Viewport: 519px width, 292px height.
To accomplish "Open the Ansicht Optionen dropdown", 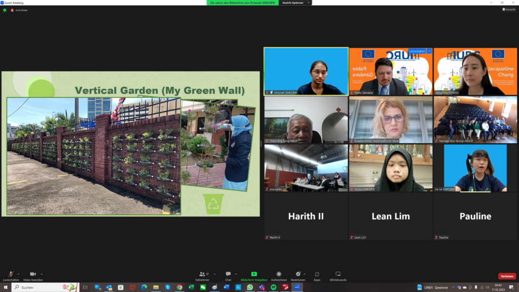I will click(294, 3).
